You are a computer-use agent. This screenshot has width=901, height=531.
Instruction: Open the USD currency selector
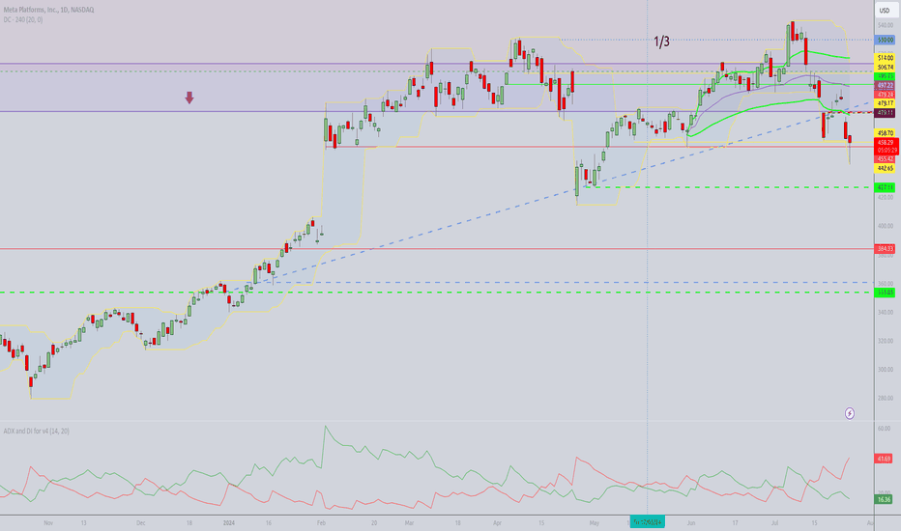point(885,11)
